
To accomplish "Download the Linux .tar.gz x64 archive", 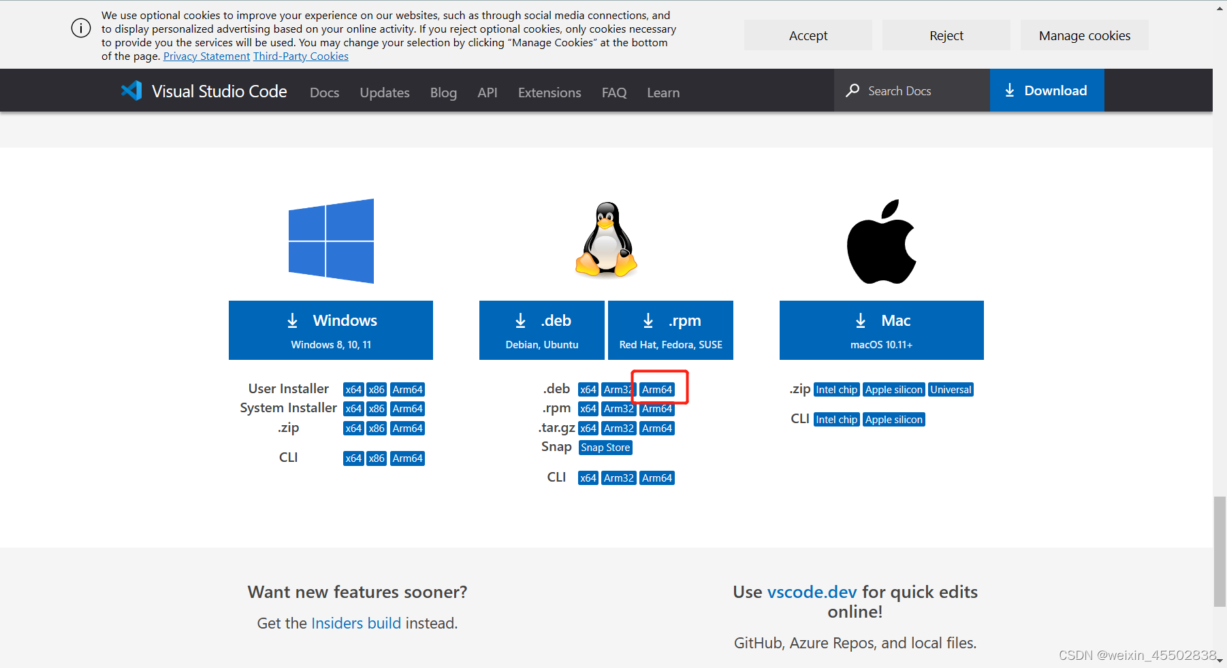I will tap(588, 429).
